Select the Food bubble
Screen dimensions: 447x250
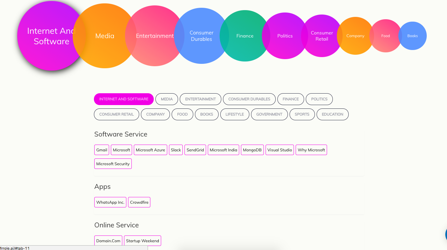386,36
